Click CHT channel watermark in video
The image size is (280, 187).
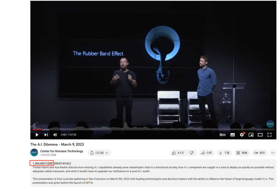pos(270,124)
